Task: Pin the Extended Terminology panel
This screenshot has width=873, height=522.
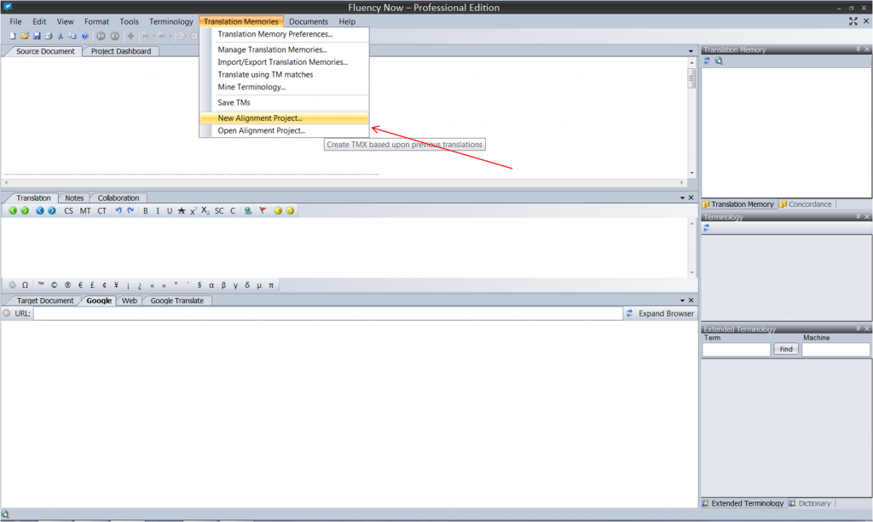Action: coord(858,329)
